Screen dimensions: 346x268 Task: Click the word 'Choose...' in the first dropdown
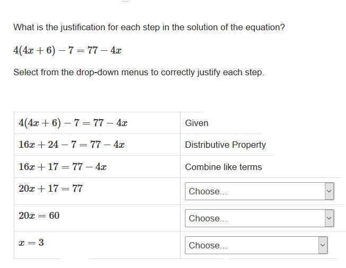(208, 191)
